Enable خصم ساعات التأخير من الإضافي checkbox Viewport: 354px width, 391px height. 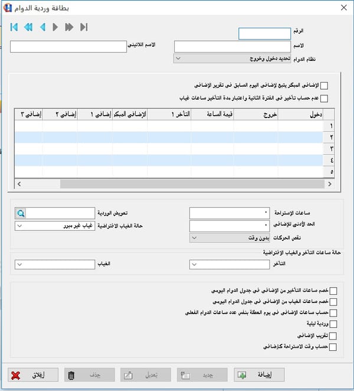tap(333, 291)
